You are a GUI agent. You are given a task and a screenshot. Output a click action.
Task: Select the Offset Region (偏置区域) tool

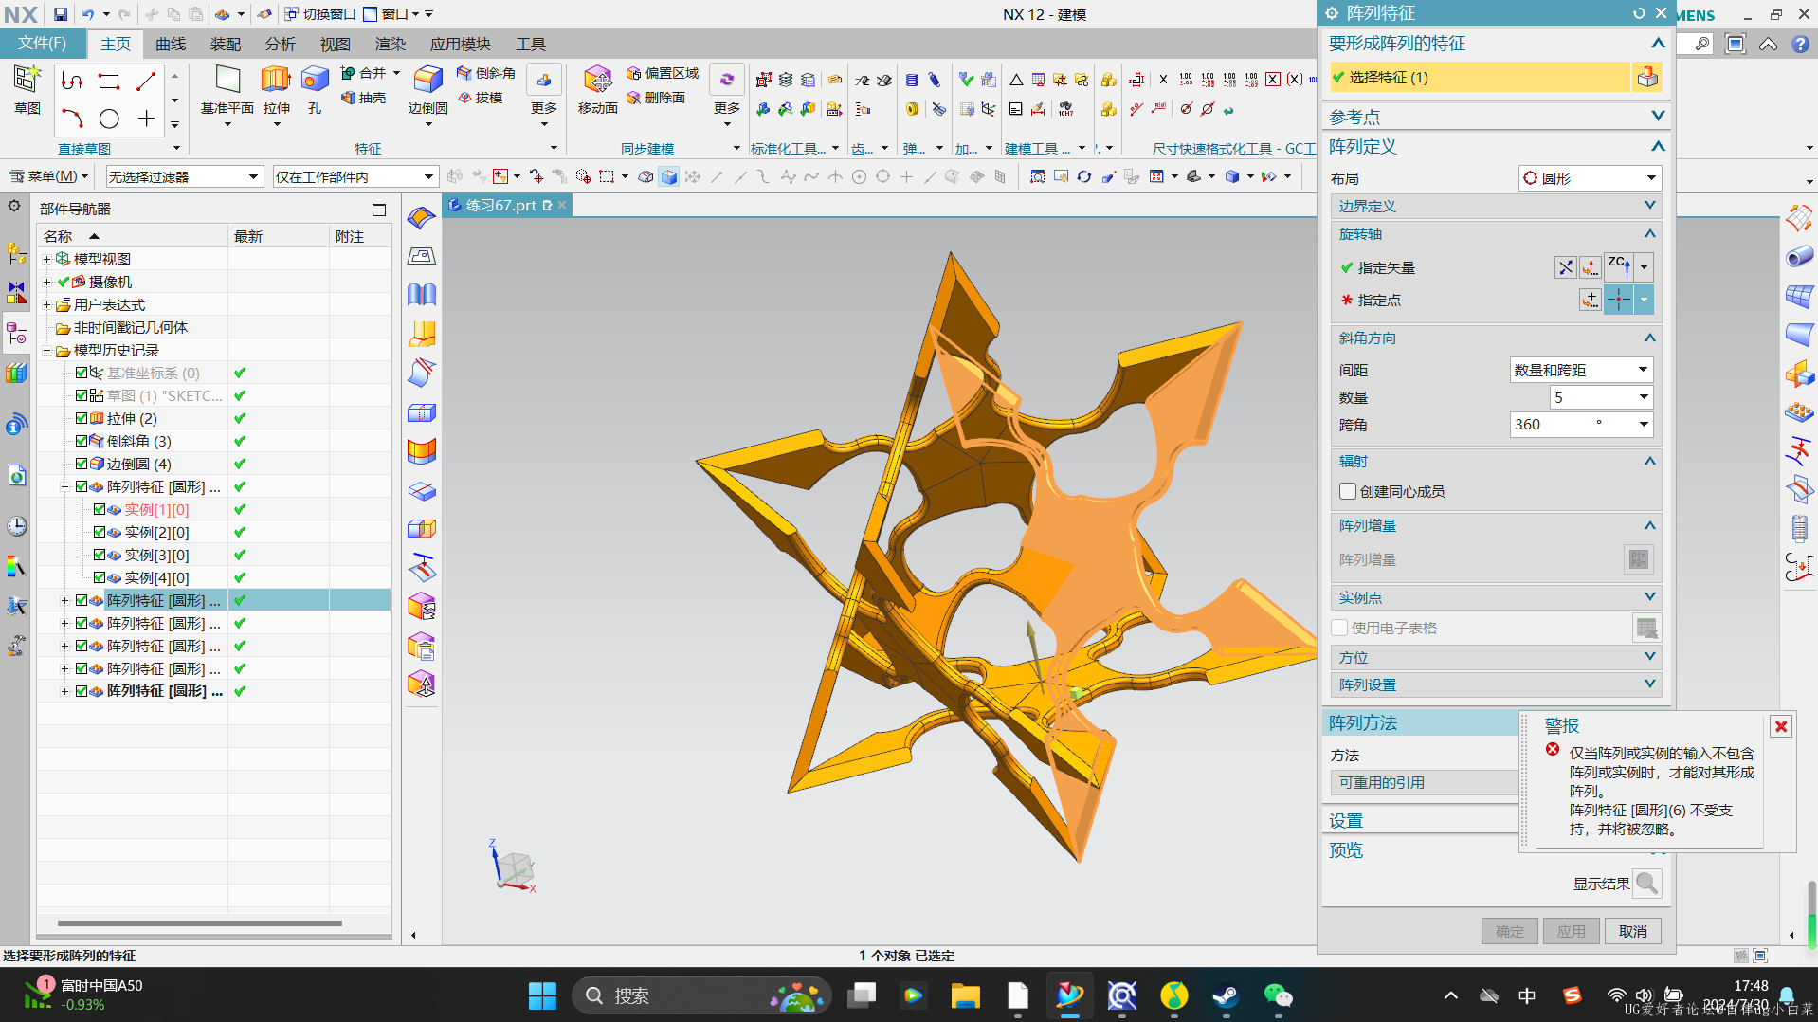point(662,73)
